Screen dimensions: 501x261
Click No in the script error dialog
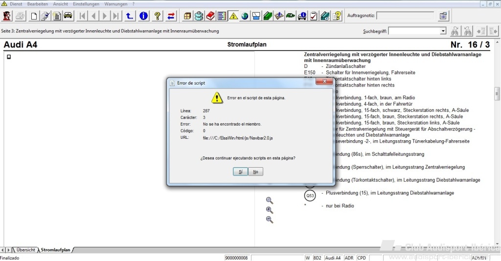point(255,172)
